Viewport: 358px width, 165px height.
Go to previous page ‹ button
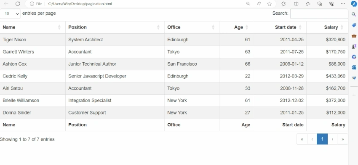point(312,139)
